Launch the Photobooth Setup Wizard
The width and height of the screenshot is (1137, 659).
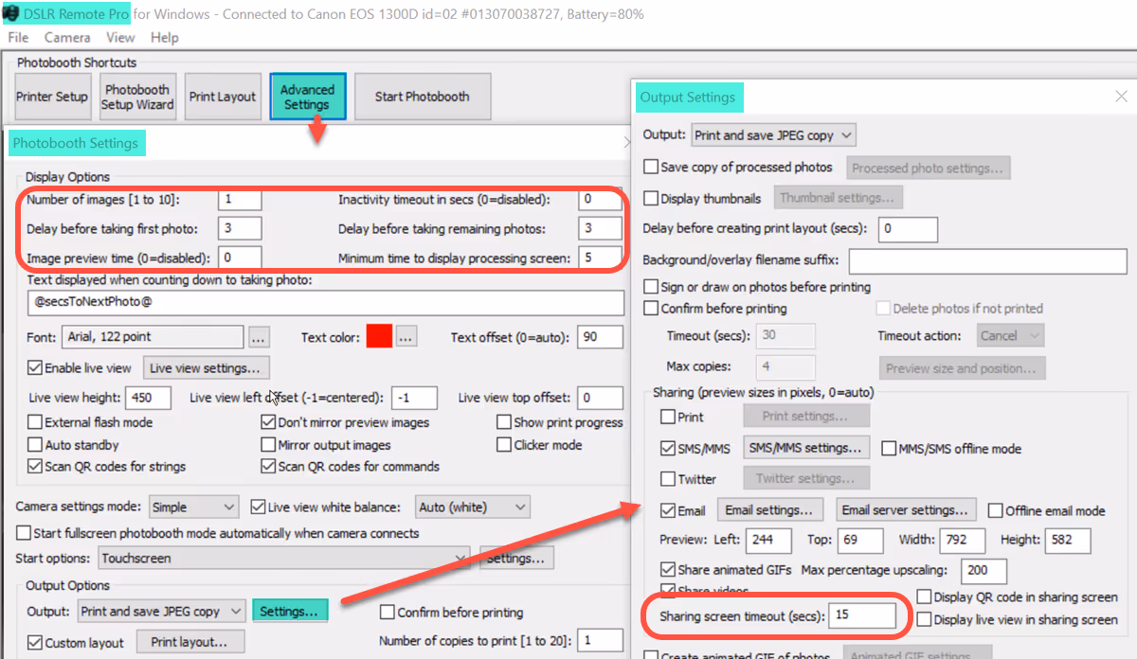point(137,97)
